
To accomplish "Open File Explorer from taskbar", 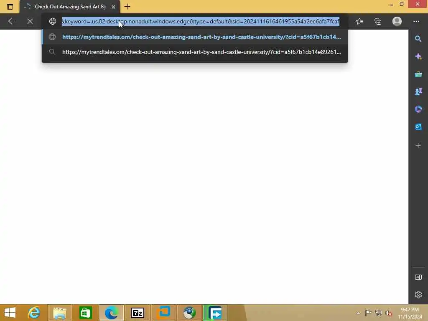I will 60,313.
